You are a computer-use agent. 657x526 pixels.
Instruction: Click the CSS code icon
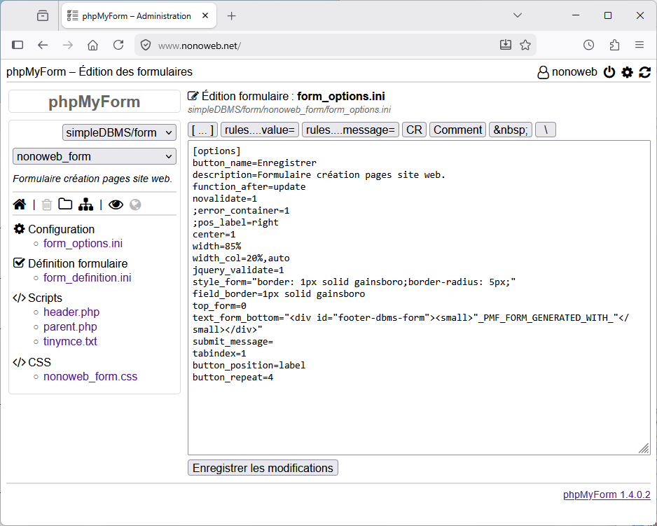pos(19,361)
